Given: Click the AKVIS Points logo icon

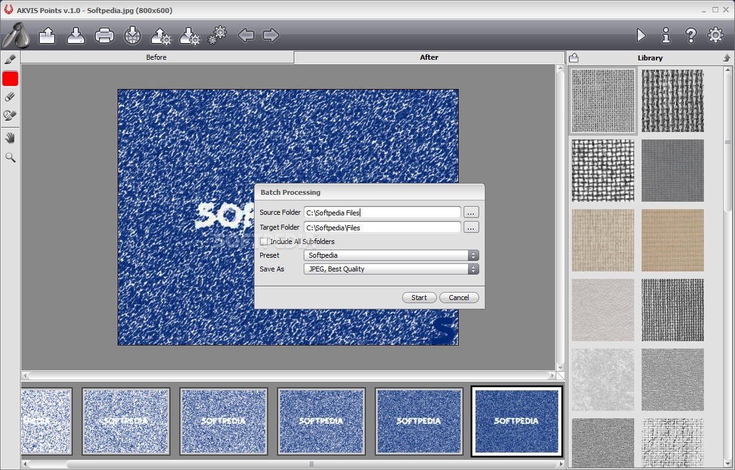Looking at the screenshot, I should click(x=16, y=35).
